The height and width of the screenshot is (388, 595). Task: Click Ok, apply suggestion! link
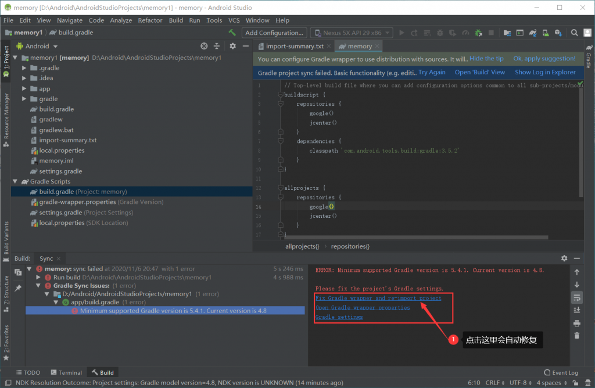(x=544, y=59)
